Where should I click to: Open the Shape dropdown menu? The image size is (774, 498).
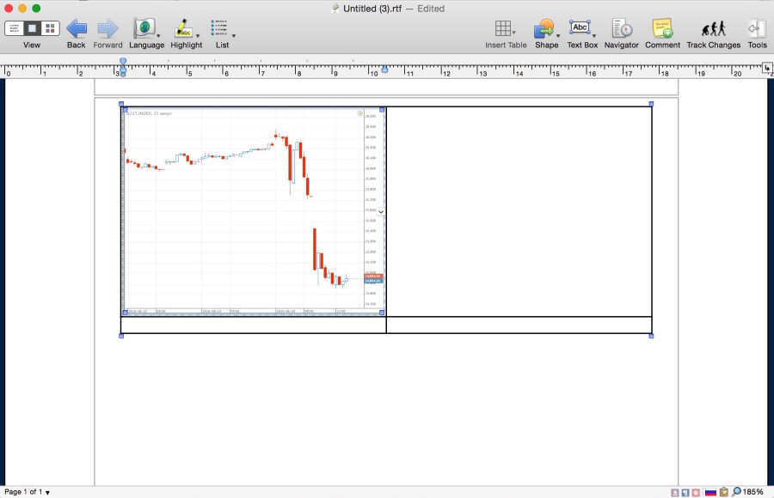(559, 36)
